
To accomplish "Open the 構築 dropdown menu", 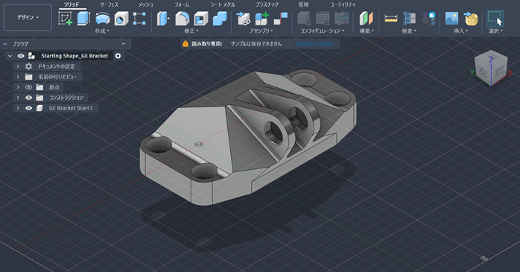I will tap(367, 31).
